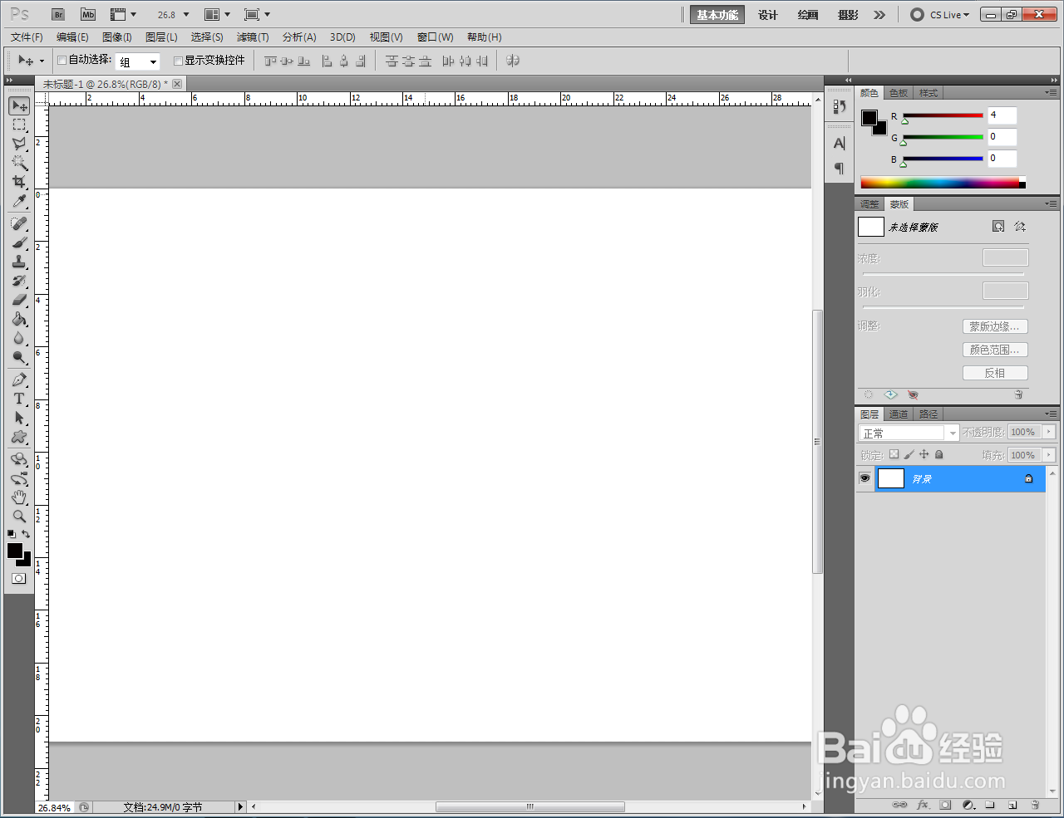1064x818 pixels.
Task: Switch to the Design workspace
Action: [768, 15]
